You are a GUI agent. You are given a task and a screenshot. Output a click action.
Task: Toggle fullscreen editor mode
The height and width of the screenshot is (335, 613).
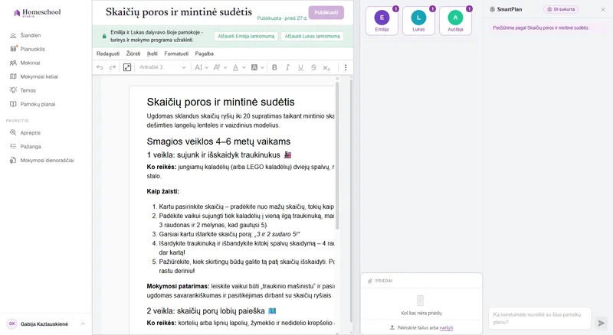(x=127, y=67)
